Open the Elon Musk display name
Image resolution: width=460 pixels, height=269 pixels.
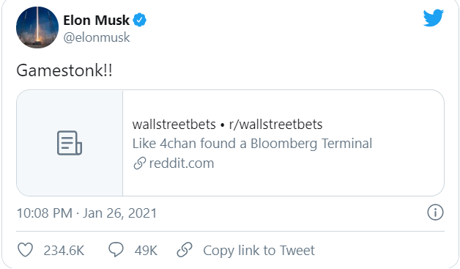tap(96, 21)
